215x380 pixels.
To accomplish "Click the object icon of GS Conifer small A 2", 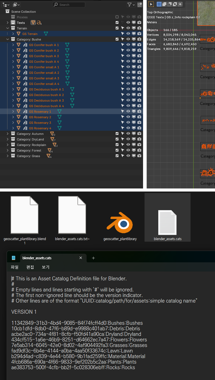I will 19,73.
